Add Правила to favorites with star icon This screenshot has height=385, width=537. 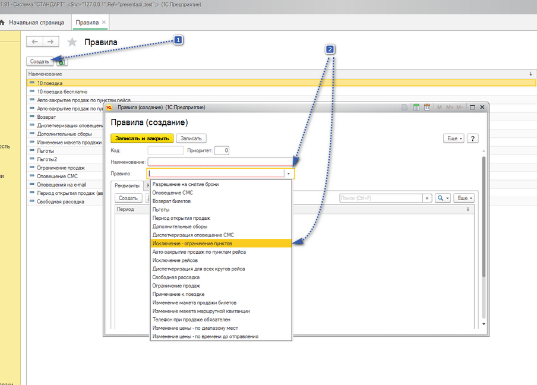[x=72, y=42]
